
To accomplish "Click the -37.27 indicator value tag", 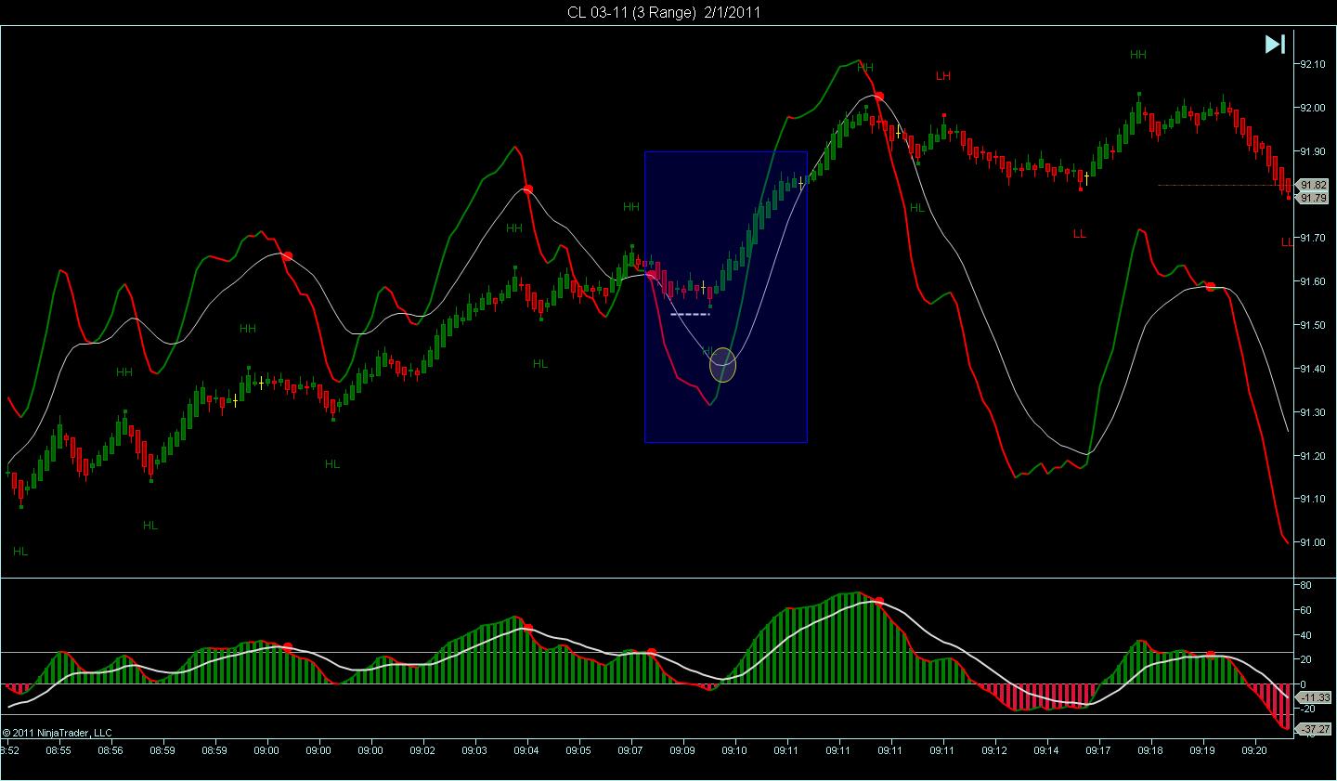I will click(x=1316, y=729).
